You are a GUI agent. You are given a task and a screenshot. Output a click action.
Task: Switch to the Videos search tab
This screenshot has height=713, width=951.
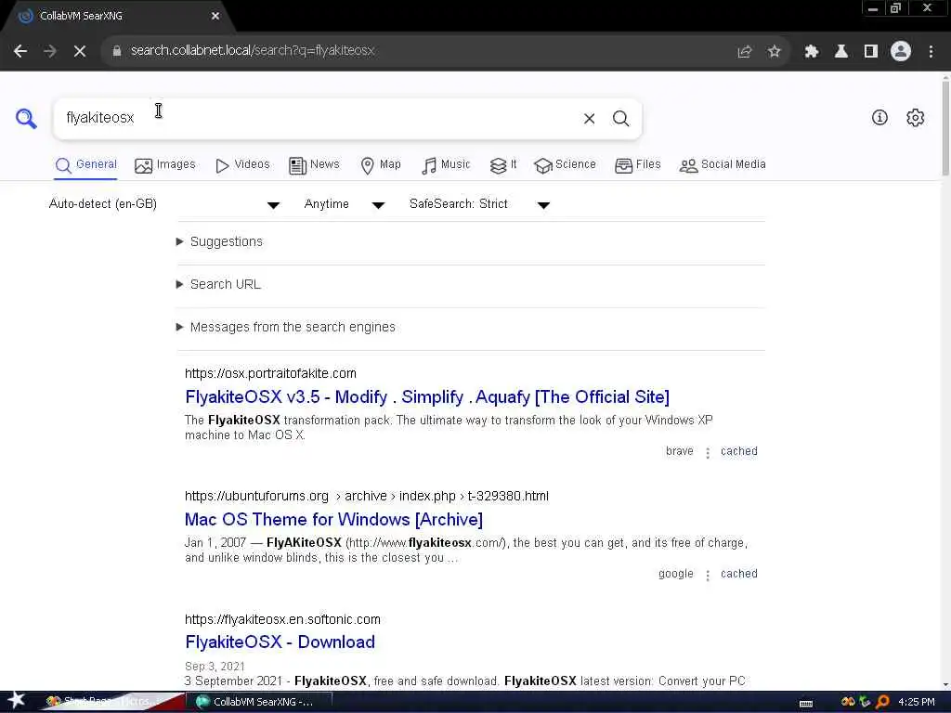click(x=242, y=165)
